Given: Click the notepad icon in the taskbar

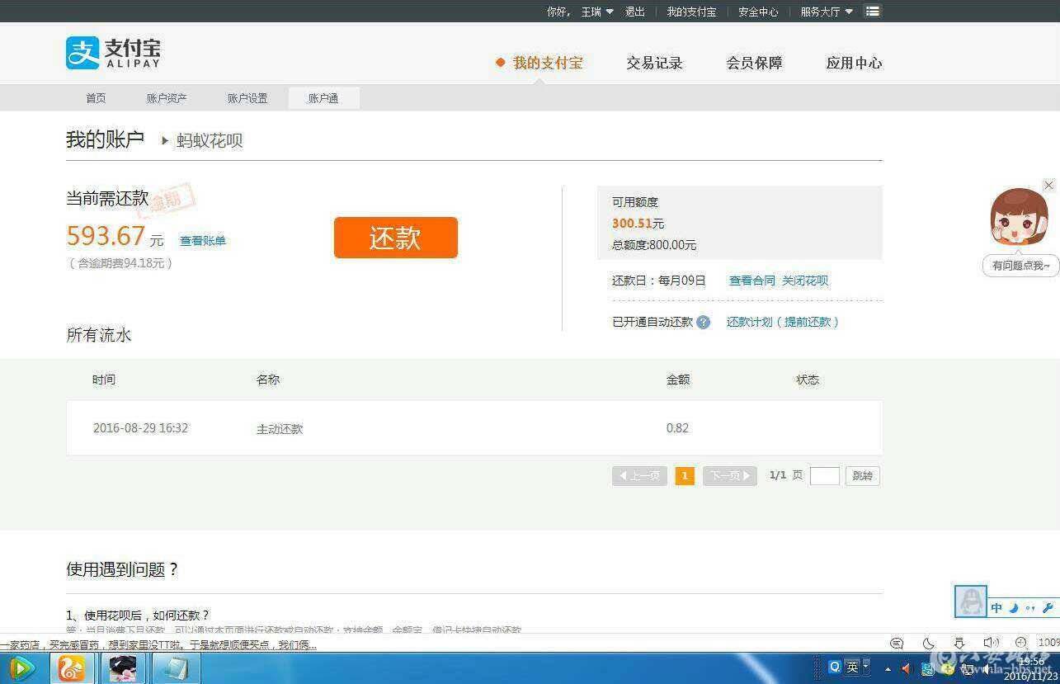Looking at the screenshot, I should [174, 668].
